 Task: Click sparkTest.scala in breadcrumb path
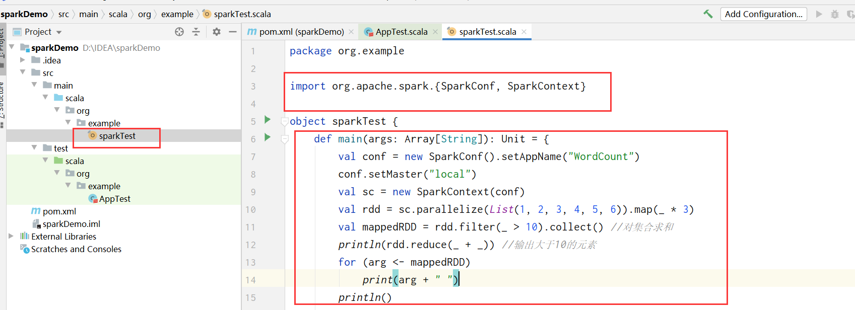click(237, 14)
